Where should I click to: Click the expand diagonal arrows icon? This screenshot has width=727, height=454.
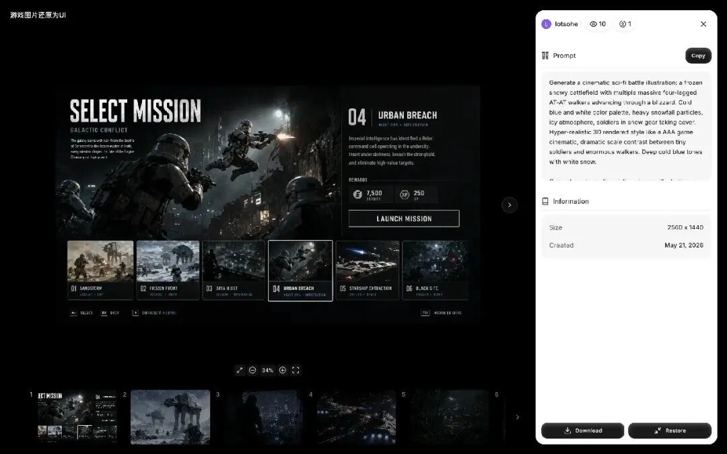[240, 370]
